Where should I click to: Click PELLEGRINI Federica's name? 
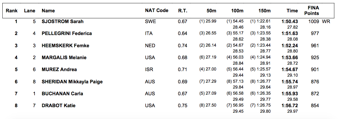67,33
